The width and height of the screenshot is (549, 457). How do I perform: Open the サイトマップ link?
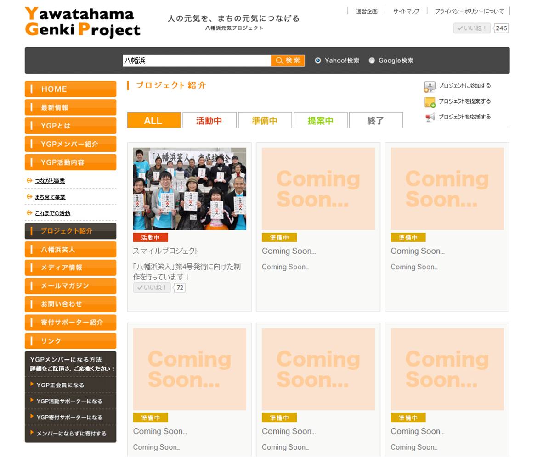tap(406, 11)
